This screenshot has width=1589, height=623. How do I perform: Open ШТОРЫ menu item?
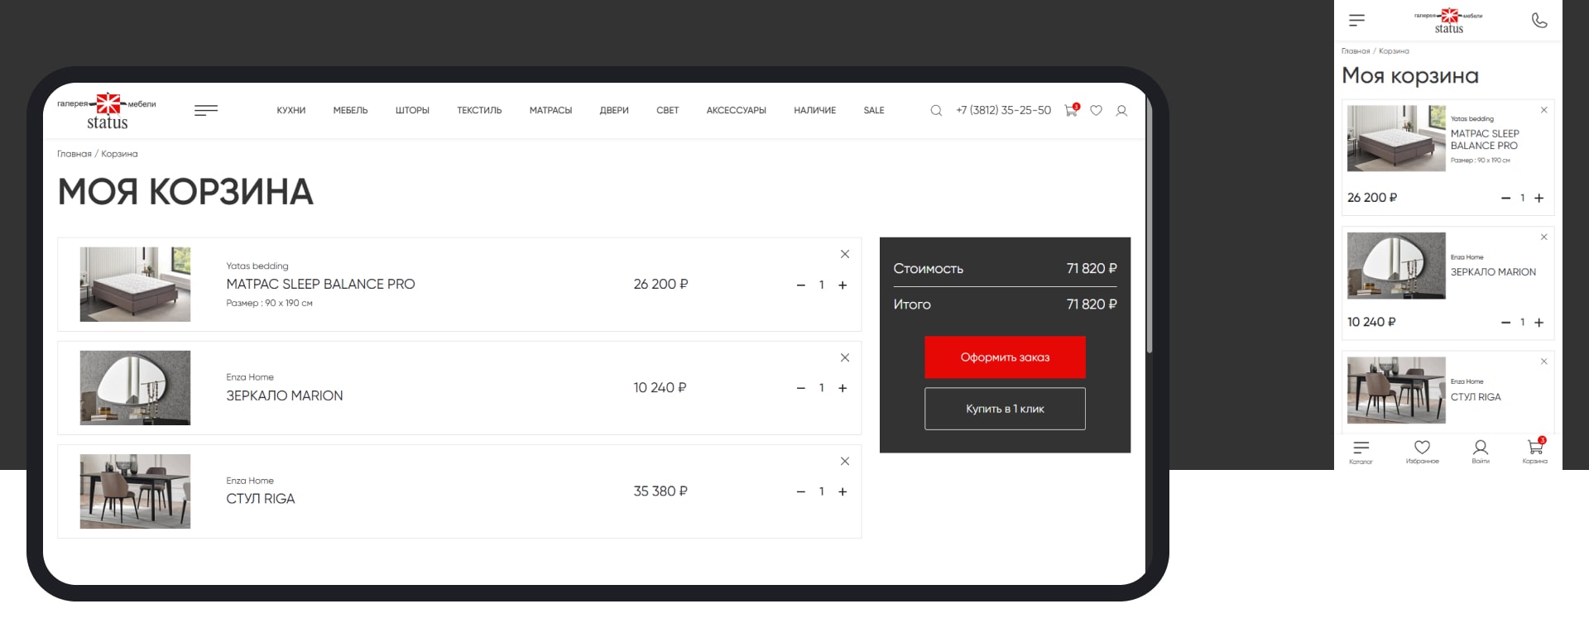click(x=412, y=110)
